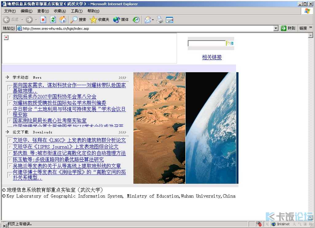
Task: Click the vertical scrollbar up arrow
Action: pos(311,36)
